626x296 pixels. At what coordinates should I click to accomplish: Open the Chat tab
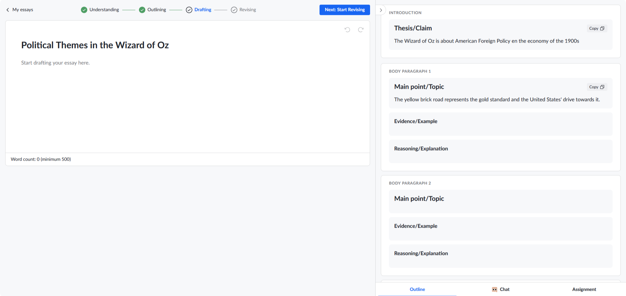coord(501,289)
